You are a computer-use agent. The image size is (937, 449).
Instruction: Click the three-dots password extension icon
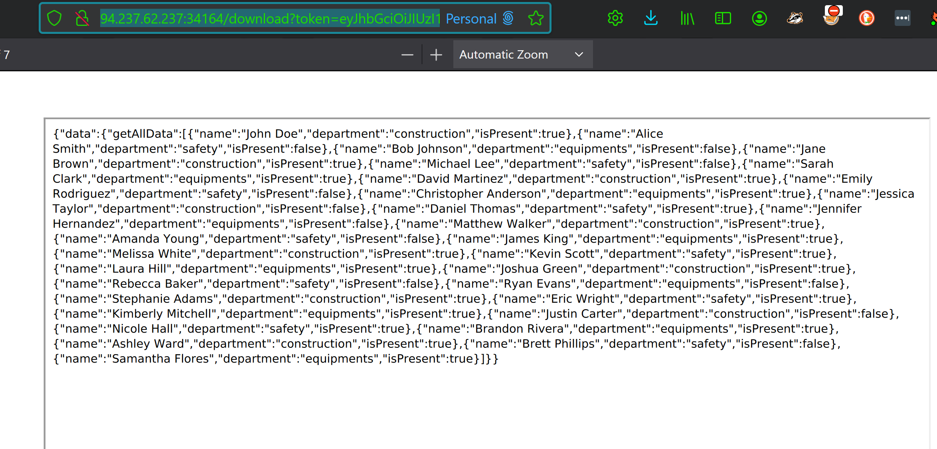[x=902, y=18]
